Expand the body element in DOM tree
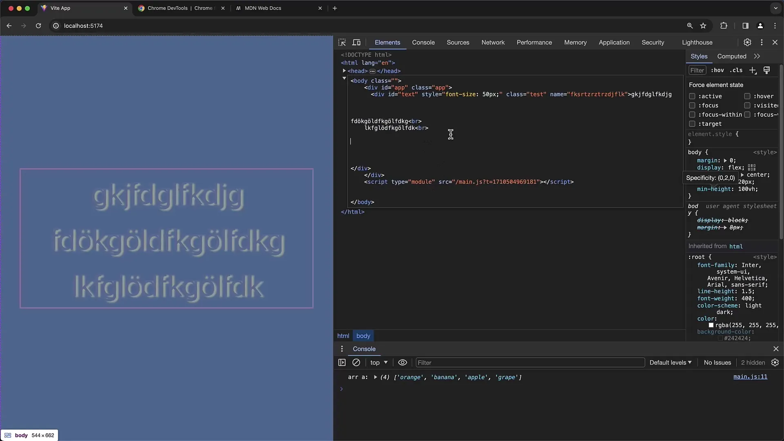 [x=343, y=80]
